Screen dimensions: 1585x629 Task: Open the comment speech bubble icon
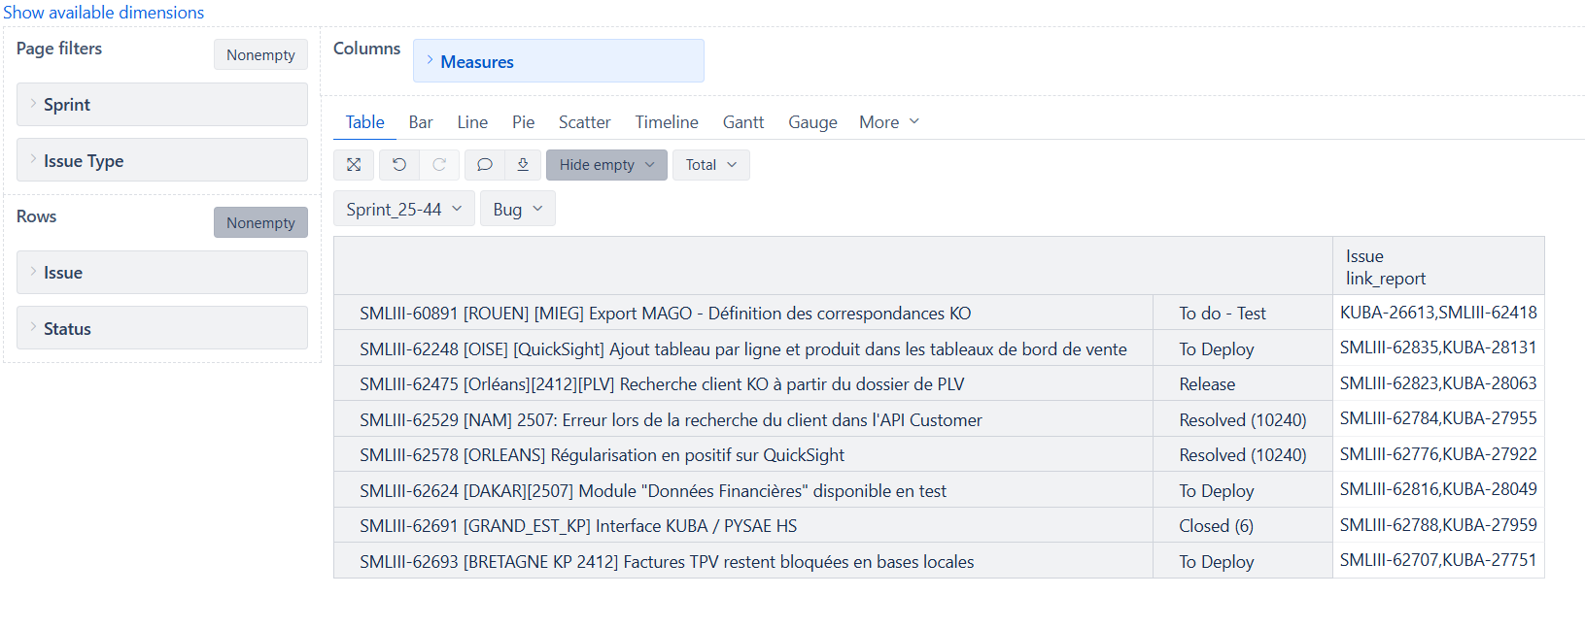484,165
